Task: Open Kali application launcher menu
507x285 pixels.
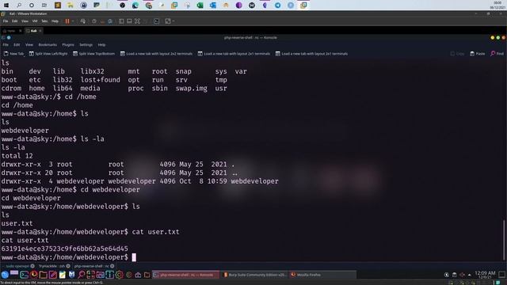Action: tap(5, 275)
